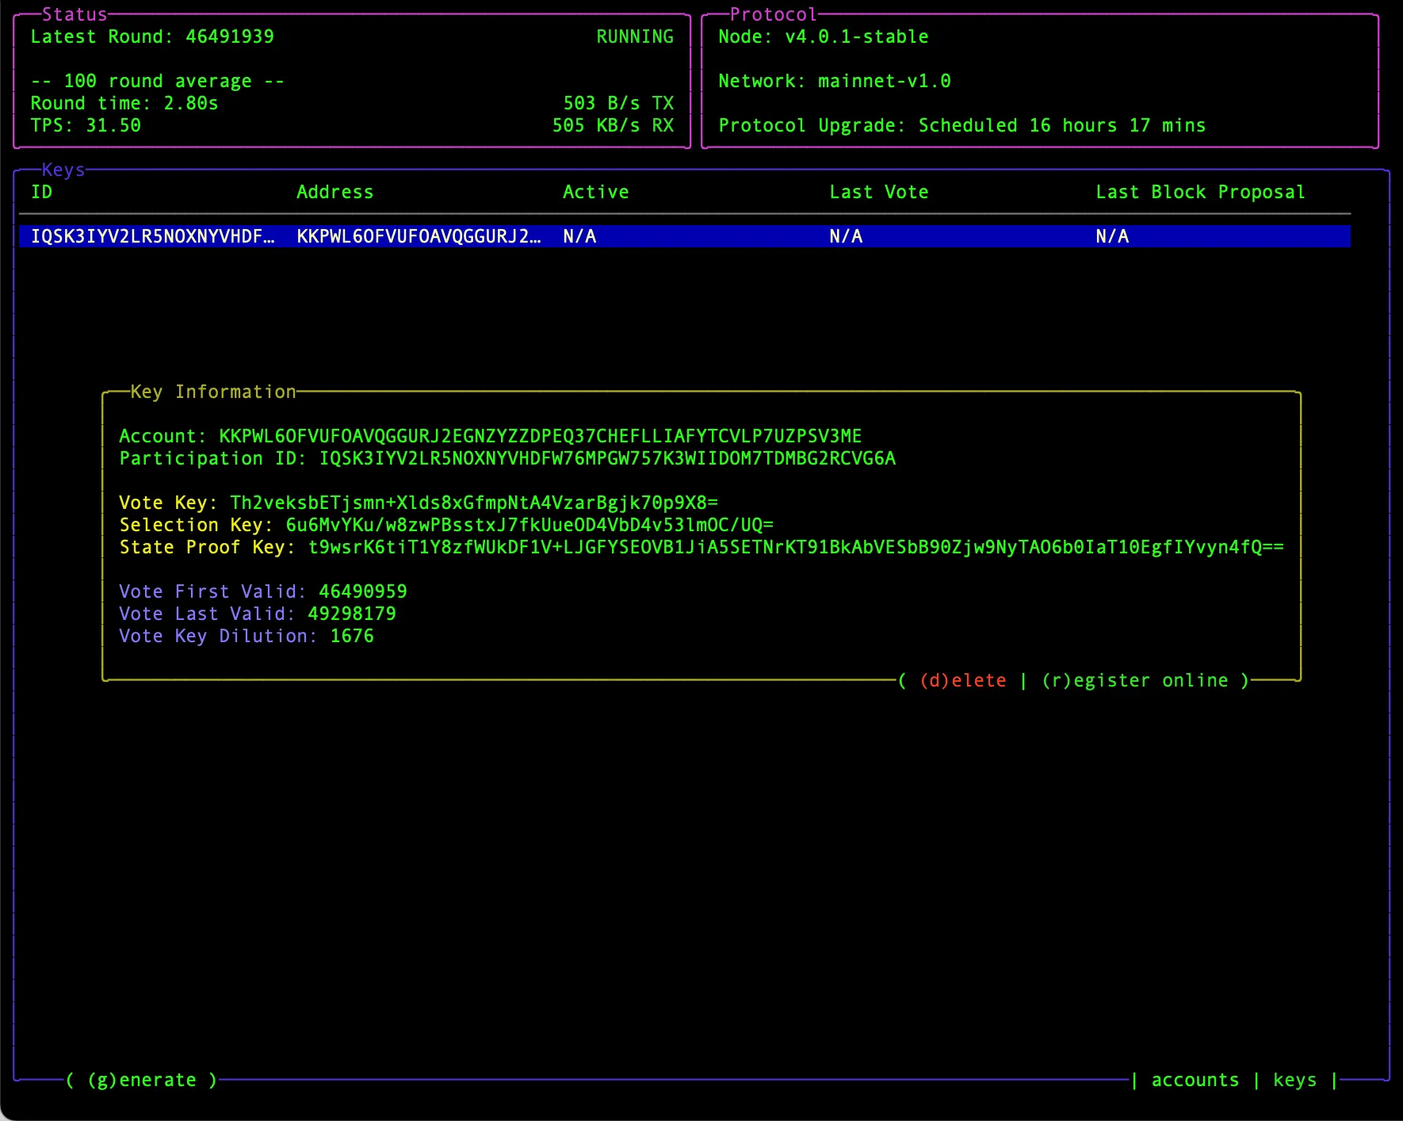Click the Address column header

pos(335,192)
